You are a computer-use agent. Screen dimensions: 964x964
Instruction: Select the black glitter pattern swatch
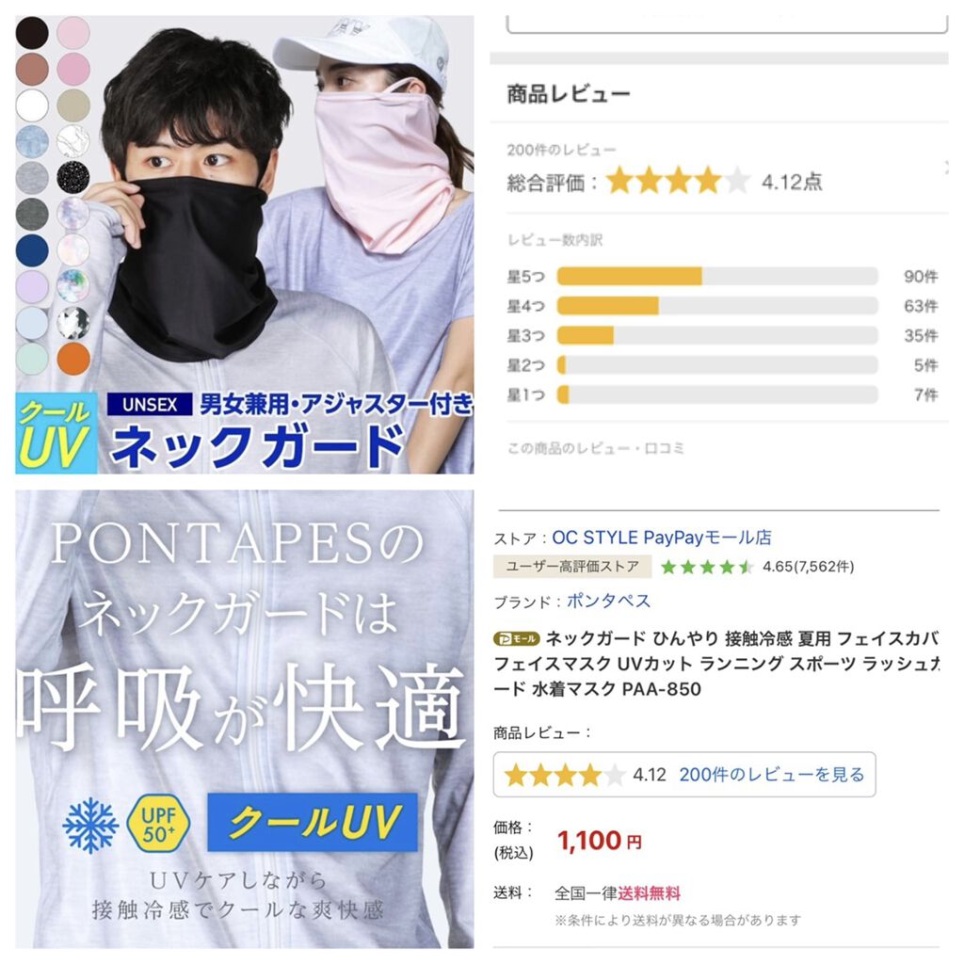[x=73, y=177]
